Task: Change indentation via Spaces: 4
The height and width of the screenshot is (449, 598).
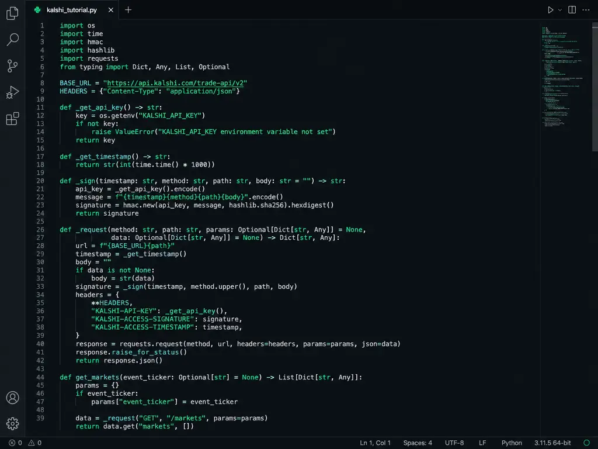Action: 418,443
